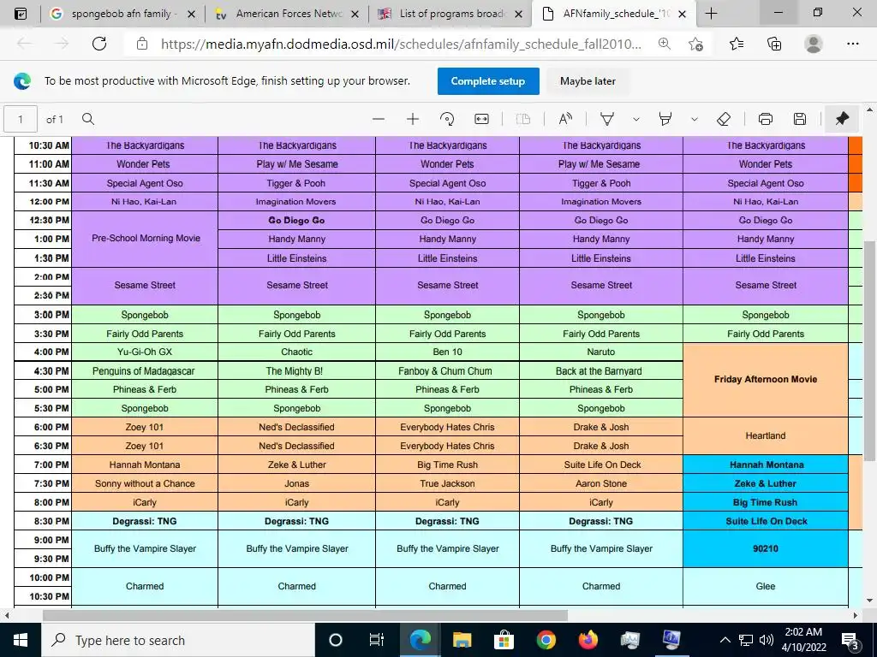
Task: Click the vertical scrollbar thumb
Action: click(x=870, y=350)
